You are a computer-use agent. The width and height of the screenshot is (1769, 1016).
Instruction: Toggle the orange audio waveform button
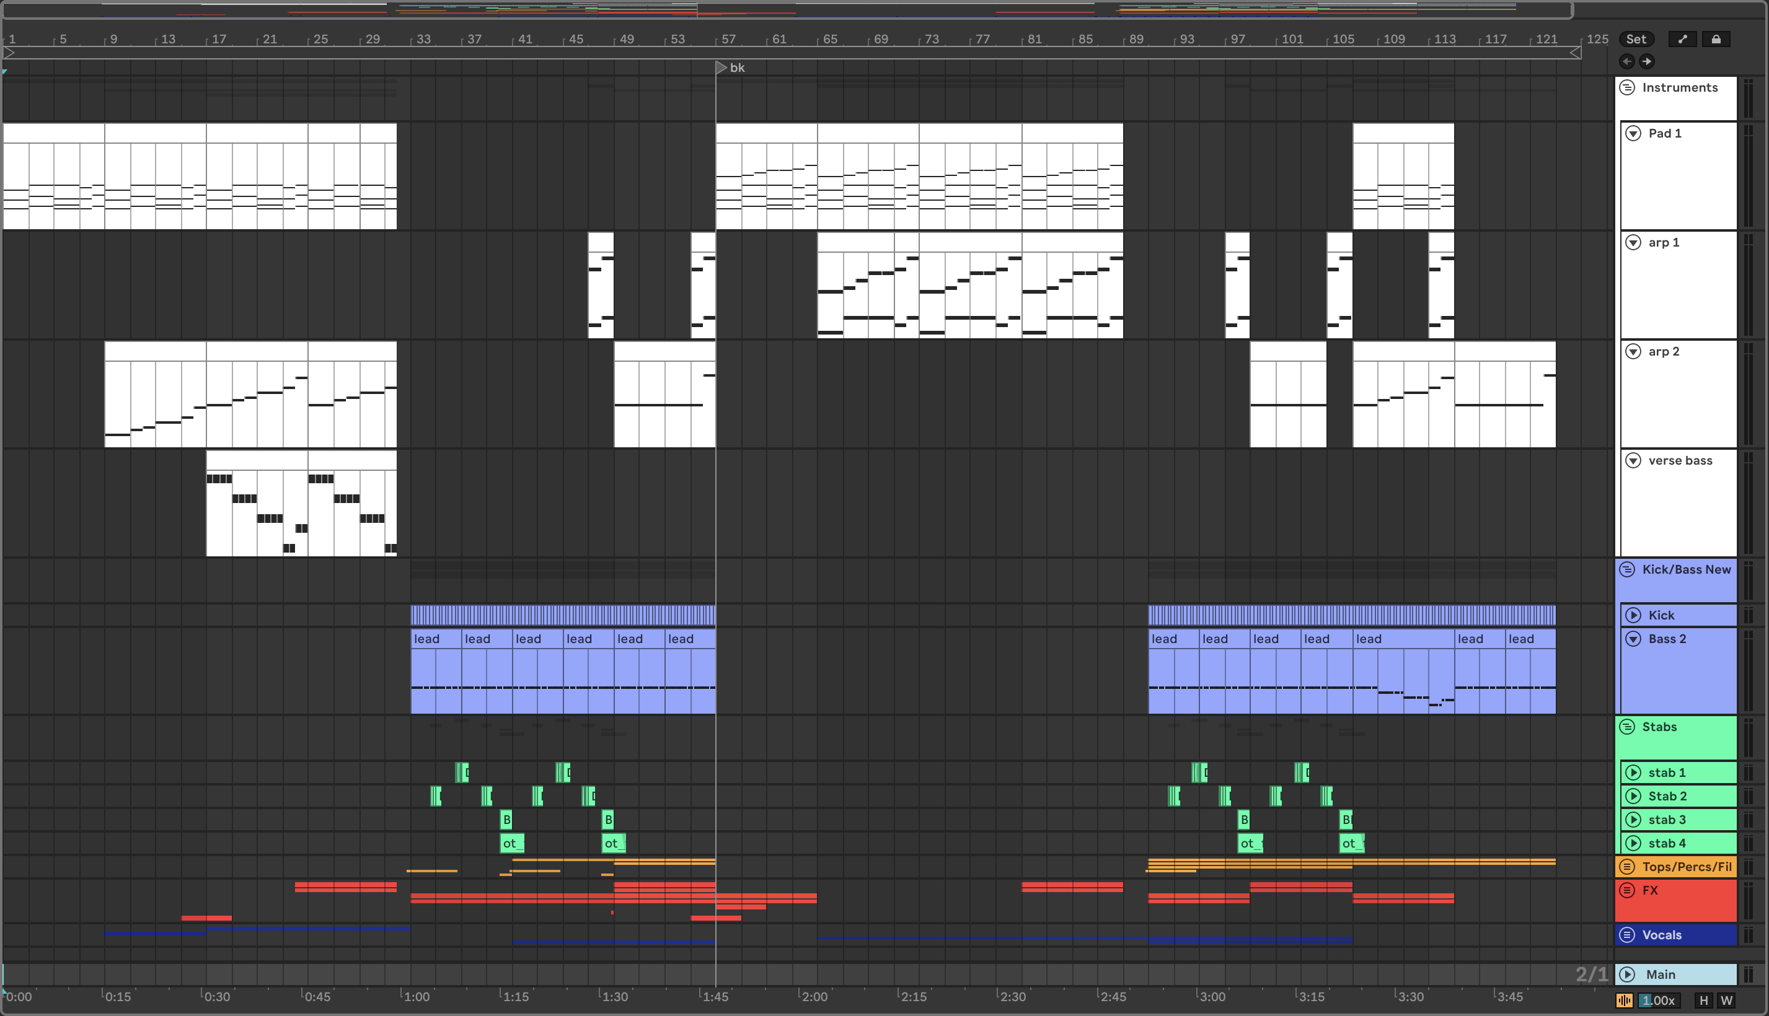pyautogui.click(x=1625, y=1000)
